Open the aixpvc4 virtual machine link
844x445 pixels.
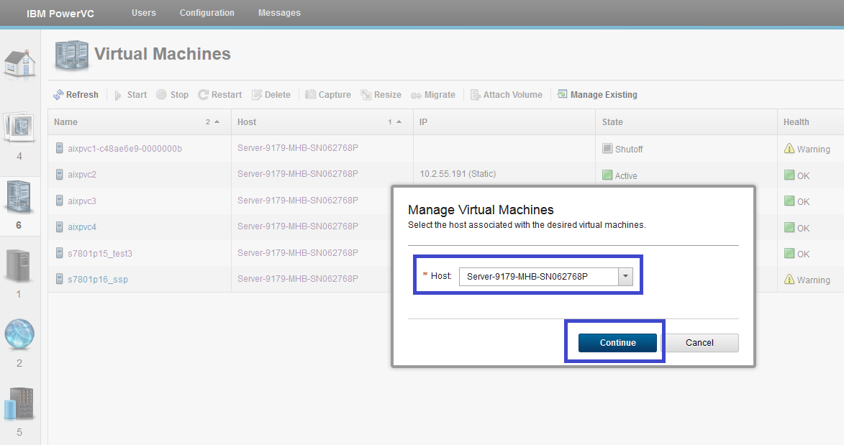point(82,227)
